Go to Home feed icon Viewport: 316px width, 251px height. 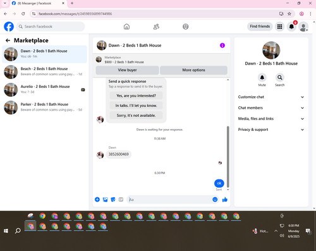pos(126,27)
